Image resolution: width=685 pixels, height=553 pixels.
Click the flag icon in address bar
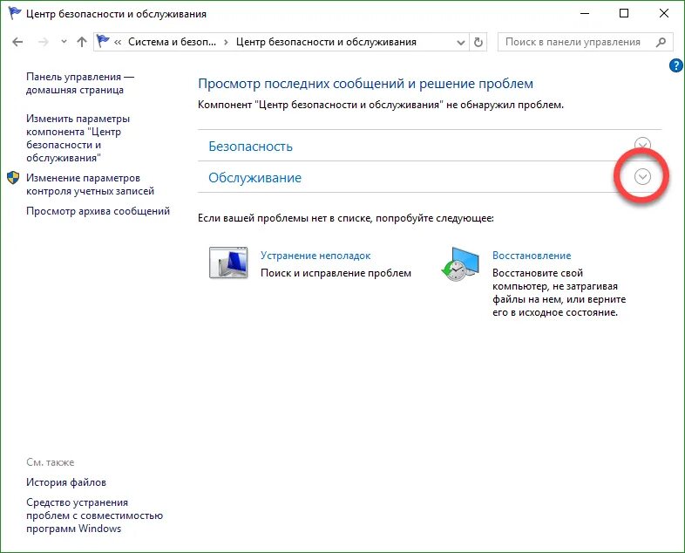pos(103,41)
